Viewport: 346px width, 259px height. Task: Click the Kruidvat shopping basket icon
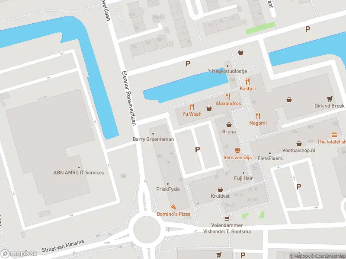pyautogui.click(x=220, y=190)
